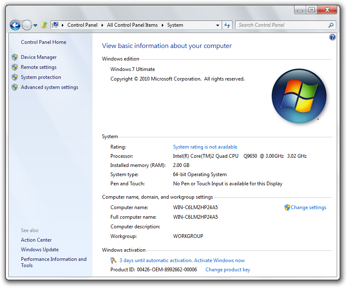Click the shield icon next to Change settings
Screen dimensions: 348x288
[287, 207]
